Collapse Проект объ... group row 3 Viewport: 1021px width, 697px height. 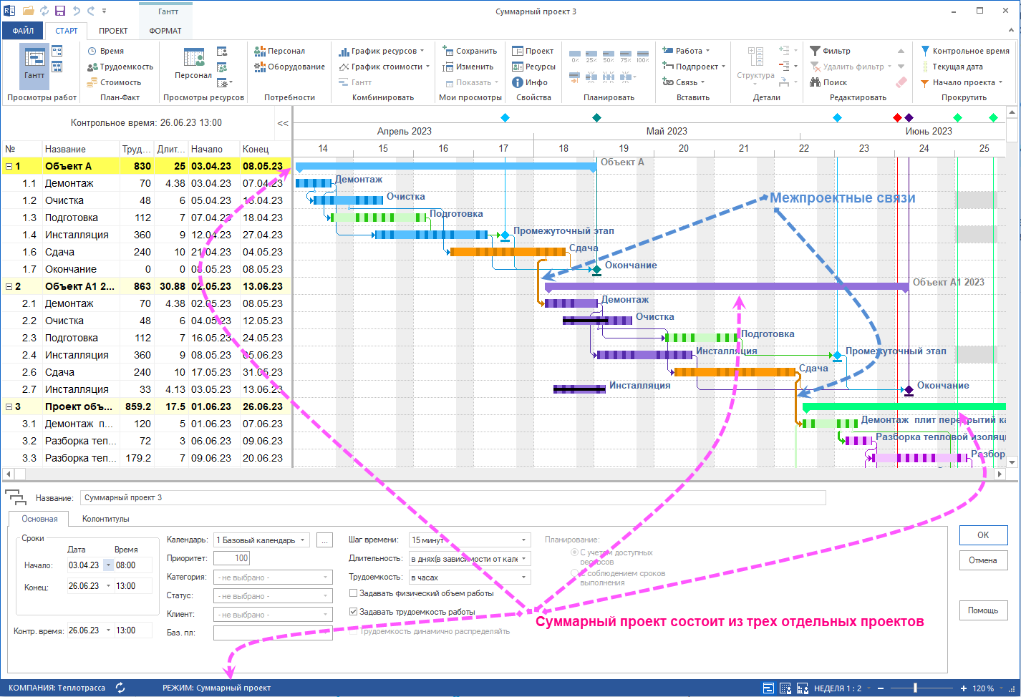(9, 406)
